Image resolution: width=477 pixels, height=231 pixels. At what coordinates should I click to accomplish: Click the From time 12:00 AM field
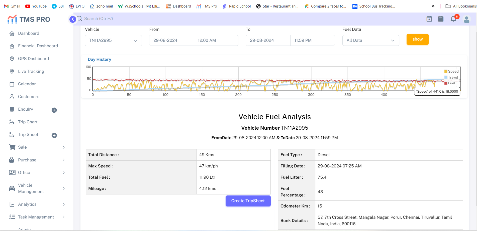coord(216,40)
